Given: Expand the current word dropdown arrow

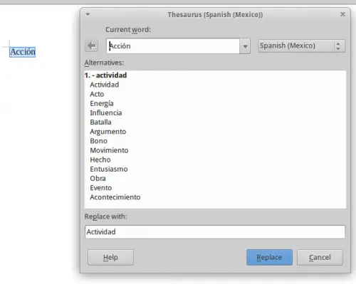Looking at the screenshot, I should point(245,46).
